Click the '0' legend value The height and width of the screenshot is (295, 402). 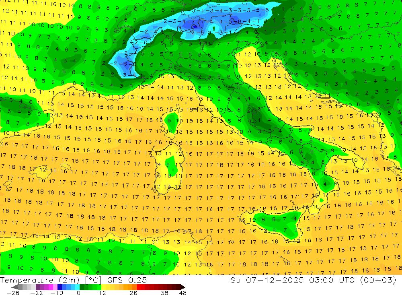coord(78,293)
